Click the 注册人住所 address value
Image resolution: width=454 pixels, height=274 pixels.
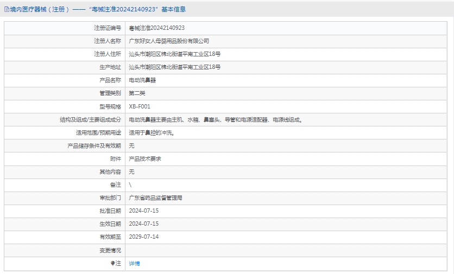point(174,54)
